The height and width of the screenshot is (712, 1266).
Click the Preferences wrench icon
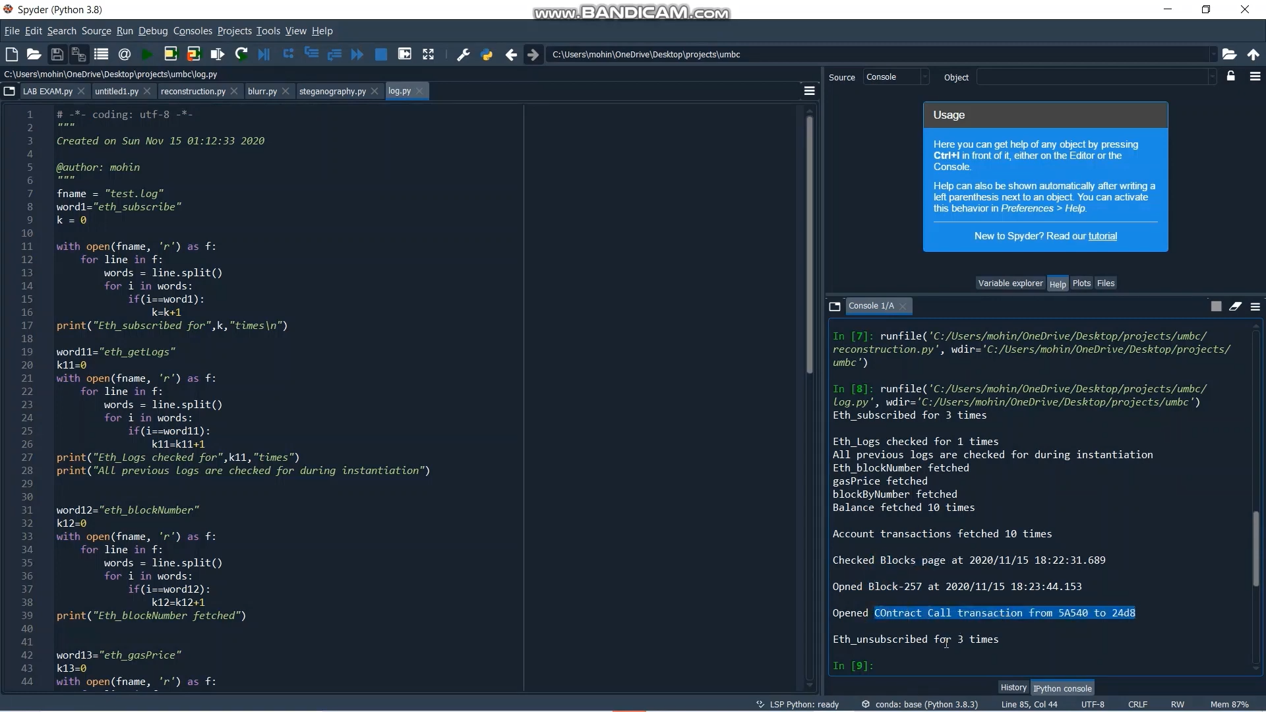click(463, 55)
